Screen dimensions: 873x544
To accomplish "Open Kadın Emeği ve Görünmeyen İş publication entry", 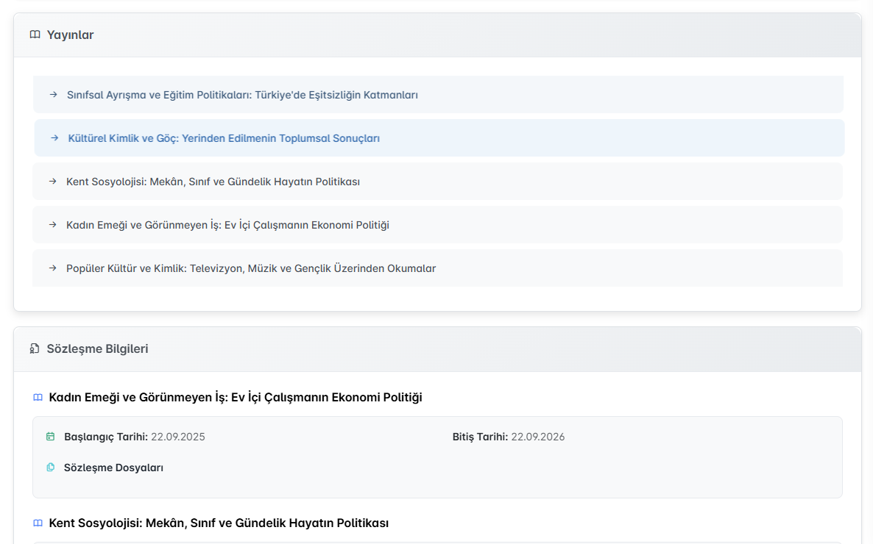I will 227,225.
